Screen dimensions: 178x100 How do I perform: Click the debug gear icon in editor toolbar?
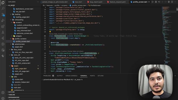point(156,2)
